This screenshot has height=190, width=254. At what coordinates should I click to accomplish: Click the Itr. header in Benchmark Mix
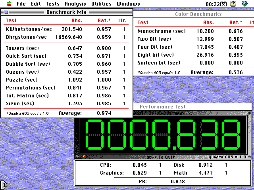[x=122, y=21]
